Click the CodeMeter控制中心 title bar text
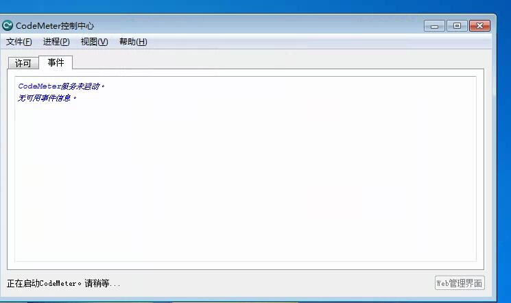The width and height of the screenshot is (511, 303). tap(55, 26)
